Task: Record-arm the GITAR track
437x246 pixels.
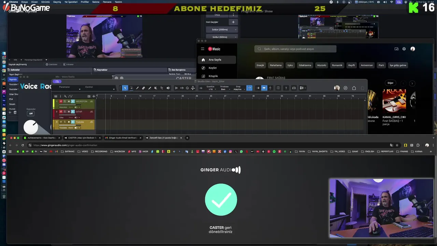Action: pyautogui.click(x=69, y=112)
